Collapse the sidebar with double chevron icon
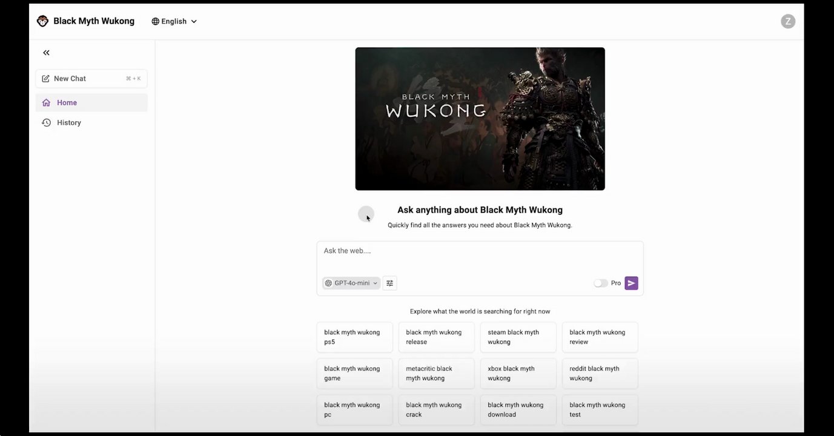 click(x=46, y=53)
